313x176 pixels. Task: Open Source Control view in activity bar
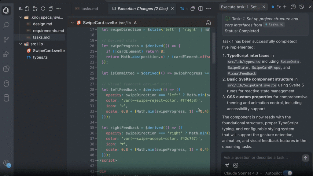(x=6, y=39)
